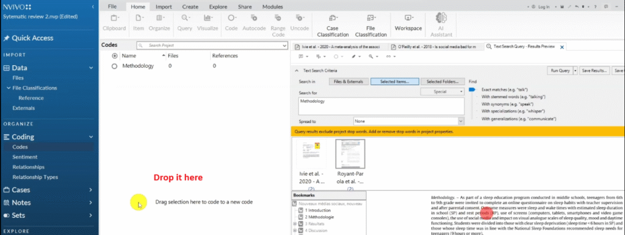
Task: Open the File menu
Action: [x=112, y=7]
